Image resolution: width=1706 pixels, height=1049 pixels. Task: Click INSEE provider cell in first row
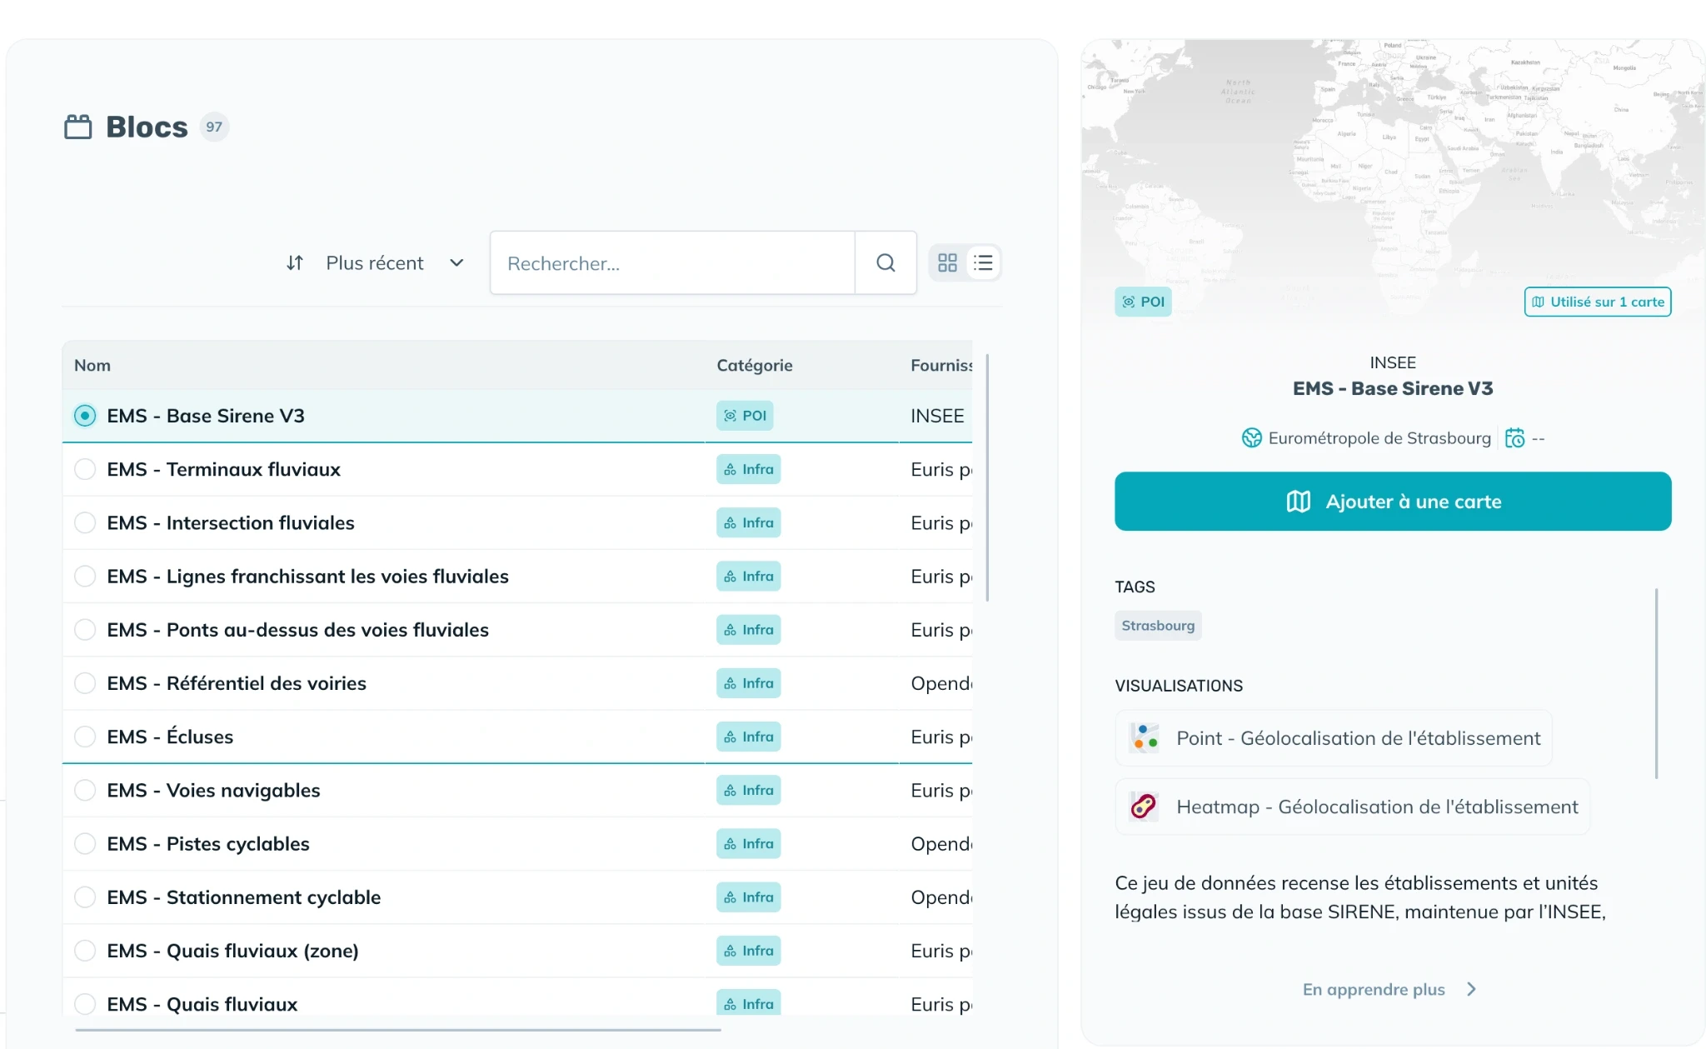click(937, 416)
